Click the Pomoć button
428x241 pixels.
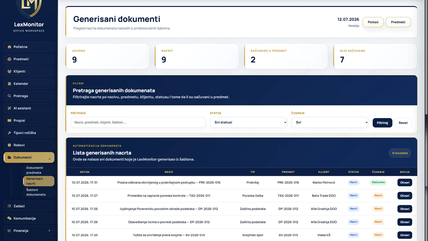tap(373, 22)
